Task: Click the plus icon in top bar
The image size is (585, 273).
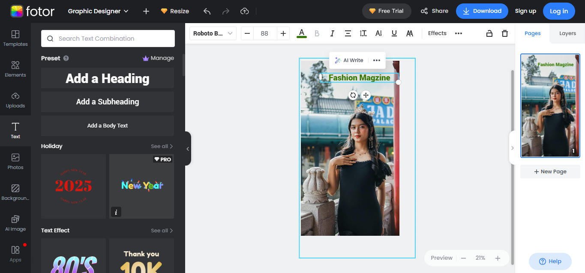Action: tap(146, 11)
